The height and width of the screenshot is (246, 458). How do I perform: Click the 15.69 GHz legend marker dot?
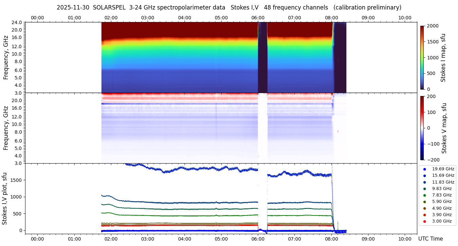click(x=424, y=175)
